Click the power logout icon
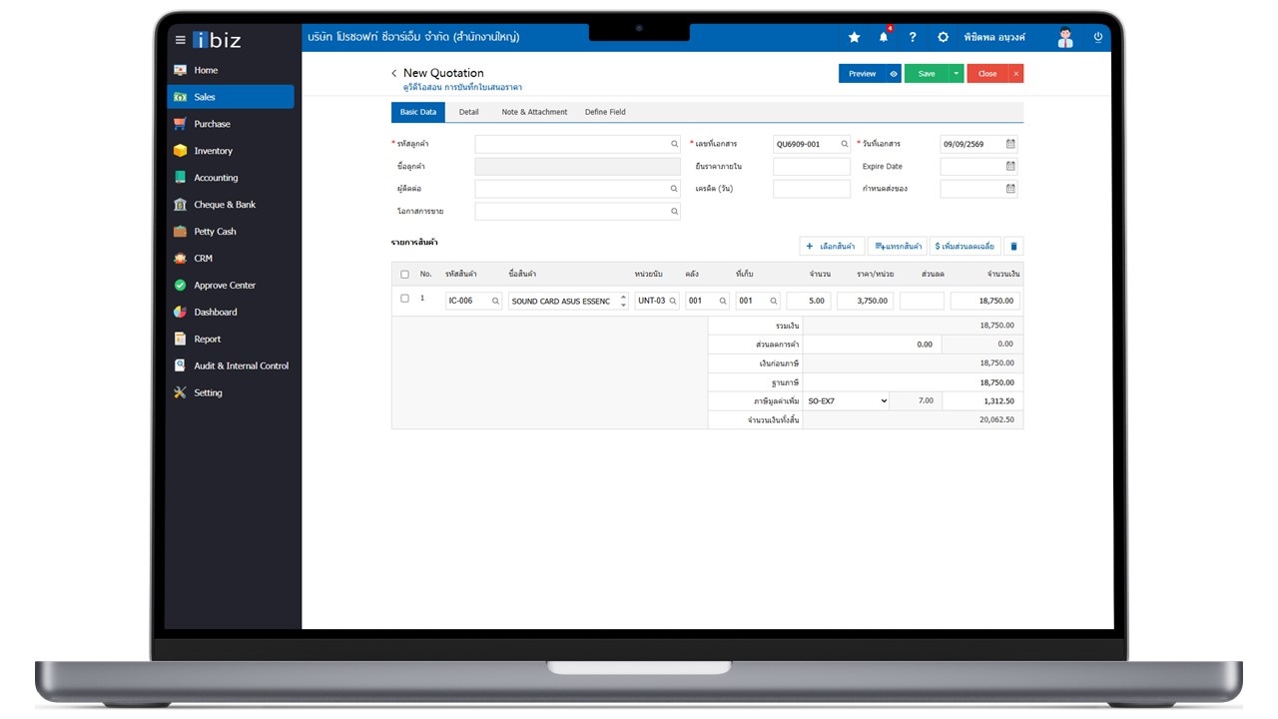The image size is (1278, 719). click(x=1098, y=37)
